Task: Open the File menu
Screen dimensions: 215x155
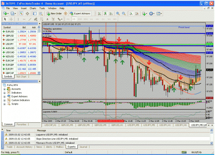Action: (8, 8)
